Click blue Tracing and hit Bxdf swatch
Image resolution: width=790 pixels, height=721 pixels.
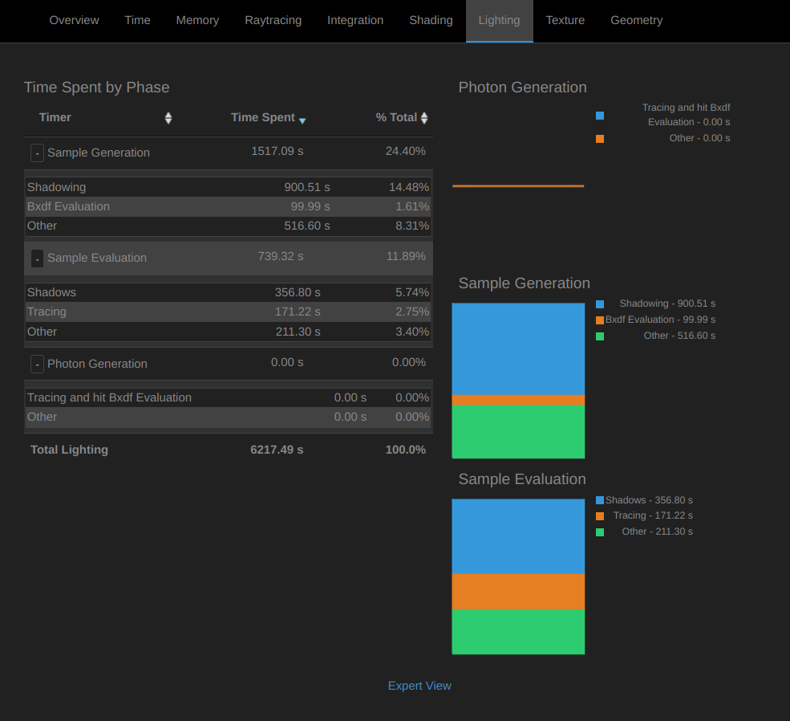point(600,116)
